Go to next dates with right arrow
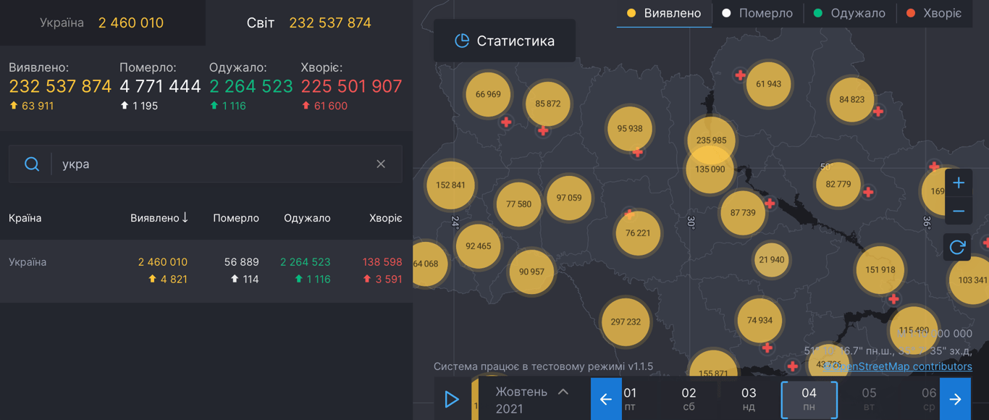 tap(955, 399)
